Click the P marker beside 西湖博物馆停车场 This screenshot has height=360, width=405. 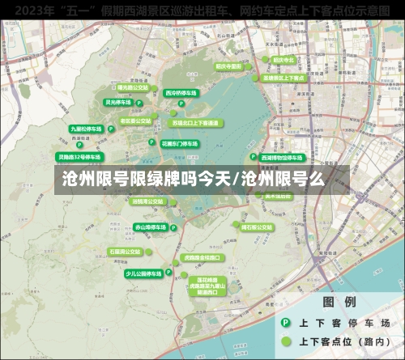[x=254, y=156]
